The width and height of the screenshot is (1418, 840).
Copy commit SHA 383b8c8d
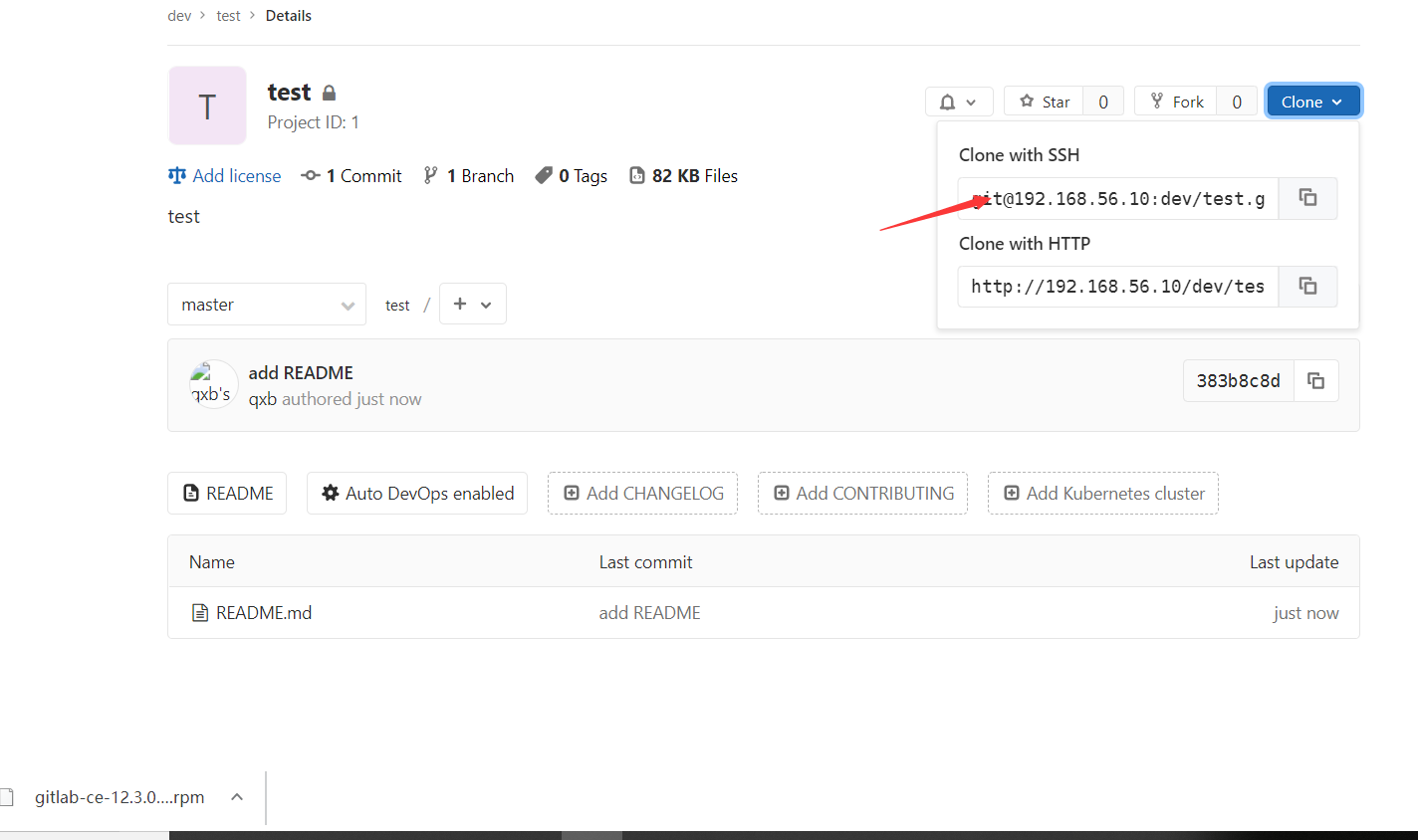[1315, 381]
